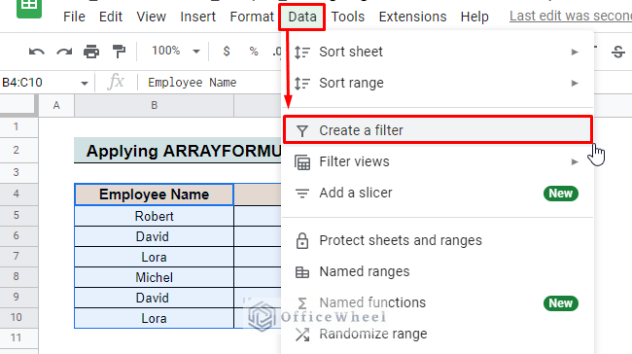Click the New badge beside Named functions
Screen dimensions: 632x354
[x=561, y=303]
